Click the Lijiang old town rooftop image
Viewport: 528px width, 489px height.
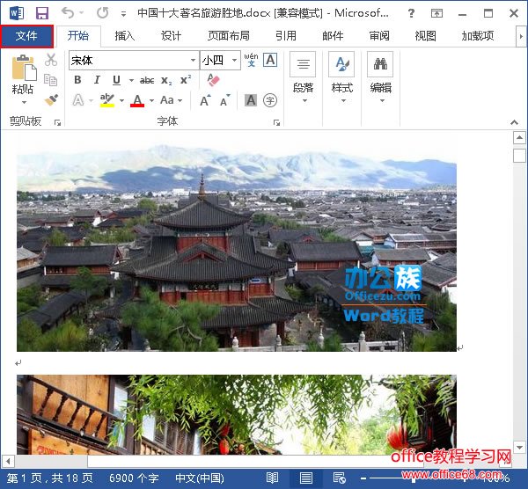pos(237,249)
